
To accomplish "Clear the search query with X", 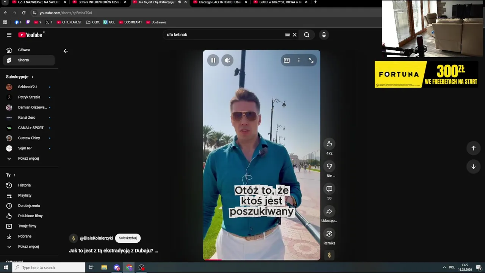I will [x=294, y=35].
